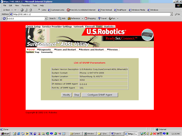Click the search toolbar text field

26,19
